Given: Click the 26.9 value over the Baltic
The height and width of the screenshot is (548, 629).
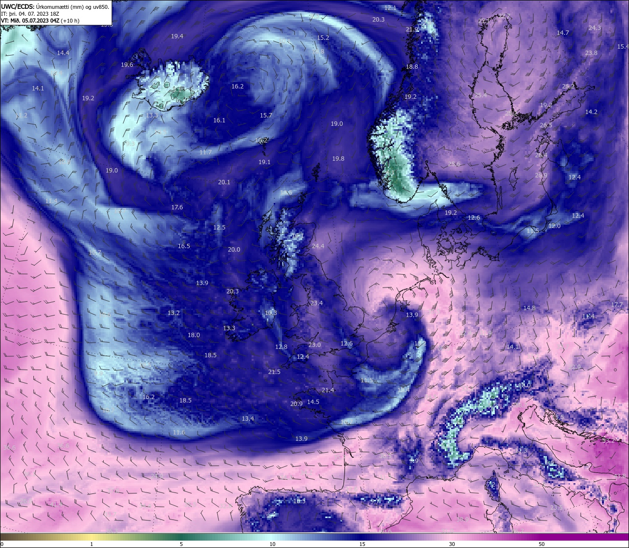Looking at the screenshot, I should tap(541, 175).
